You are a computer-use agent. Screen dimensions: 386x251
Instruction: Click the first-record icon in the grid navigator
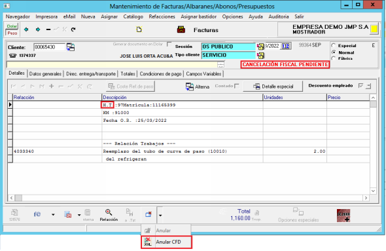pyautogui.click(x=13, y=86)
